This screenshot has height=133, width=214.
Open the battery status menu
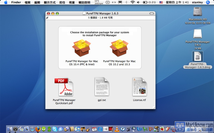click(x=149, y=2)
